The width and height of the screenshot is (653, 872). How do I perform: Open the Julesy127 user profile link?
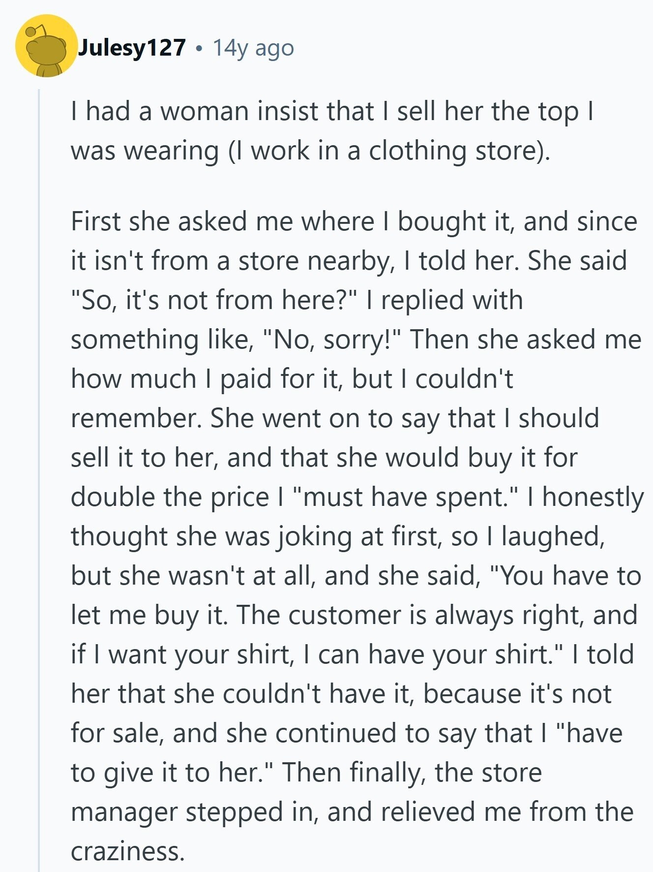tap(132, 48)
